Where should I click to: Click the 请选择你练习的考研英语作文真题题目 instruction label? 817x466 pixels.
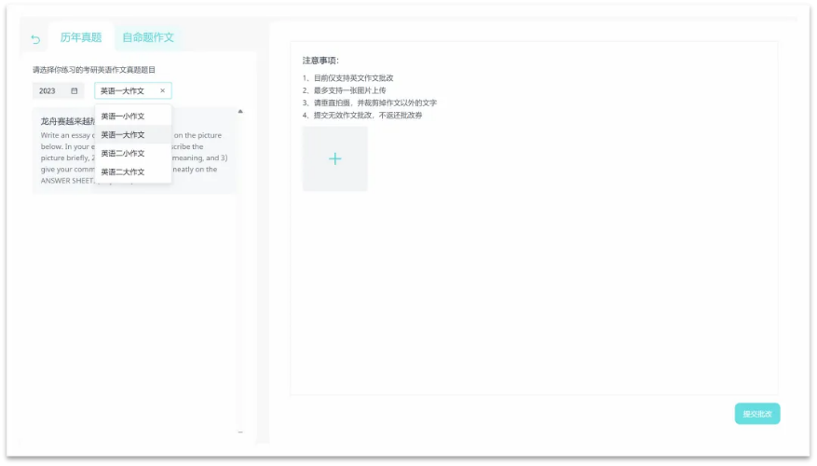[94, 70]
